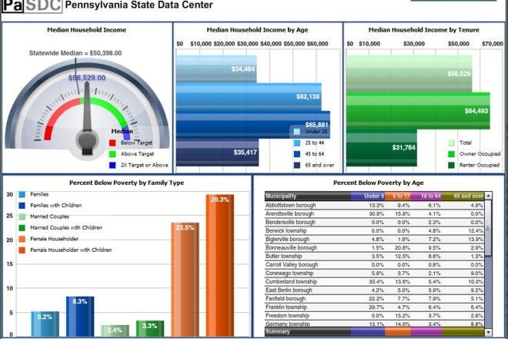Image resolution: width=508 pixels, height=339 pixels.
Task: Click the 2.4% Married Couples bar
Action: point(115,331)
